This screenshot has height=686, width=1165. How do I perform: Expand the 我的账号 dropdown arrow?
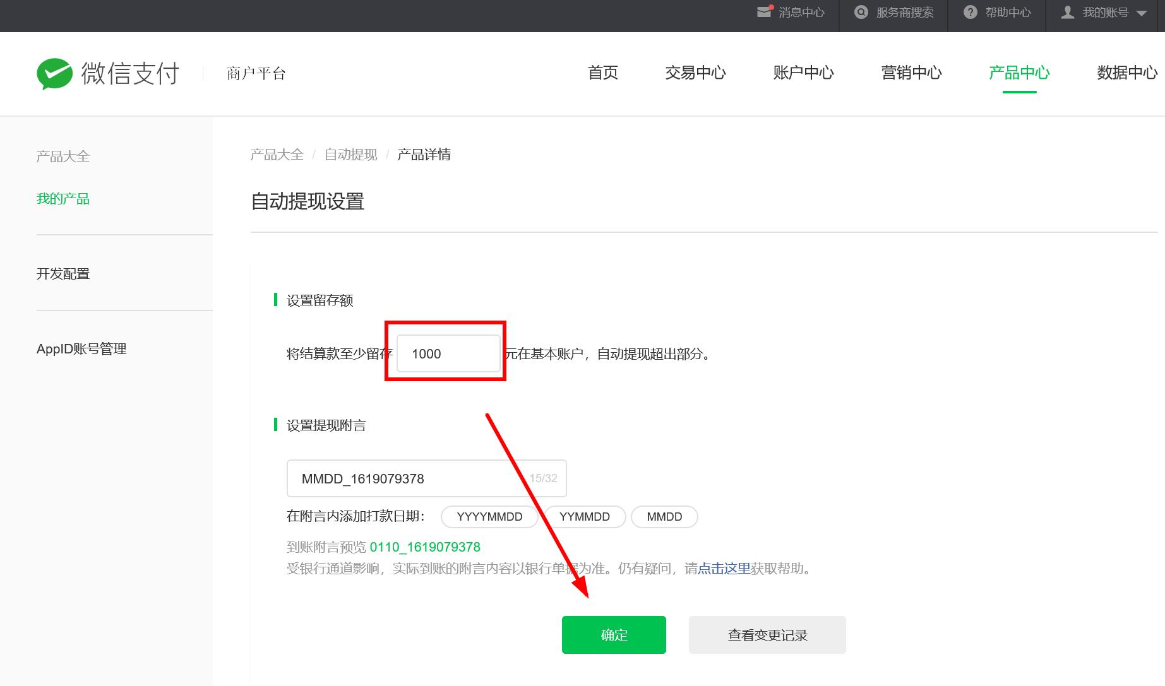(x=1141, y=13)
